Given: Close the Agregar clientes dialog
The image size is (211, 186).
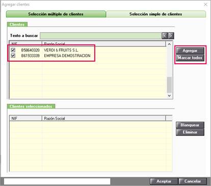Looking at the screenshot, I should [205, 5].
